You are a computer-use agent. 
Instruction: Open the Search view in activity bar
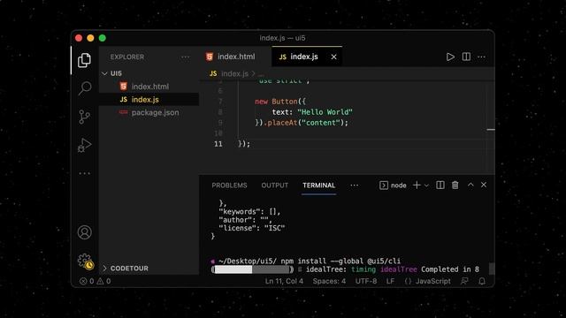tap(85, 87)
